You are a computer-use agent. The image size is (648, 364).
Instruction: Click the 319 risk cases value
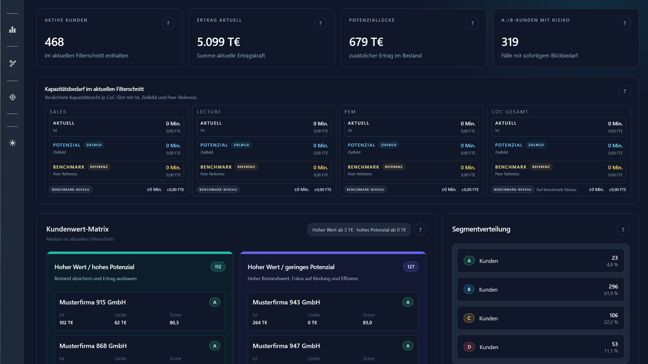coord(510,42)
